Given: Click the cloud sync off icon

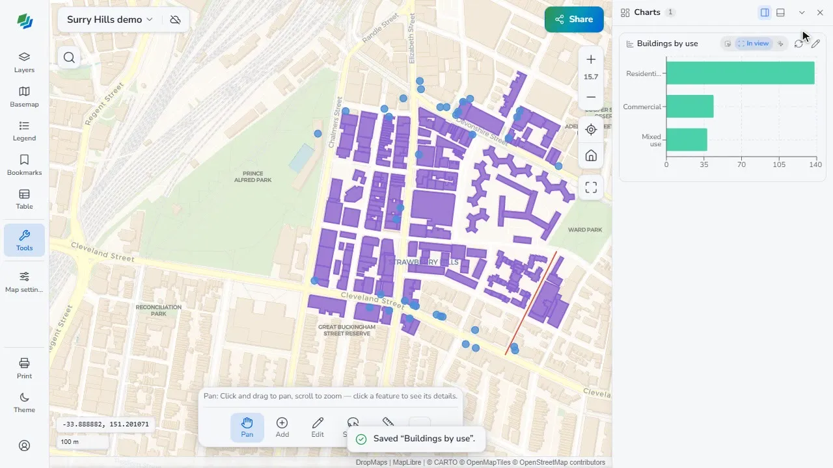Looking at the screenshot, I should 175,19.
